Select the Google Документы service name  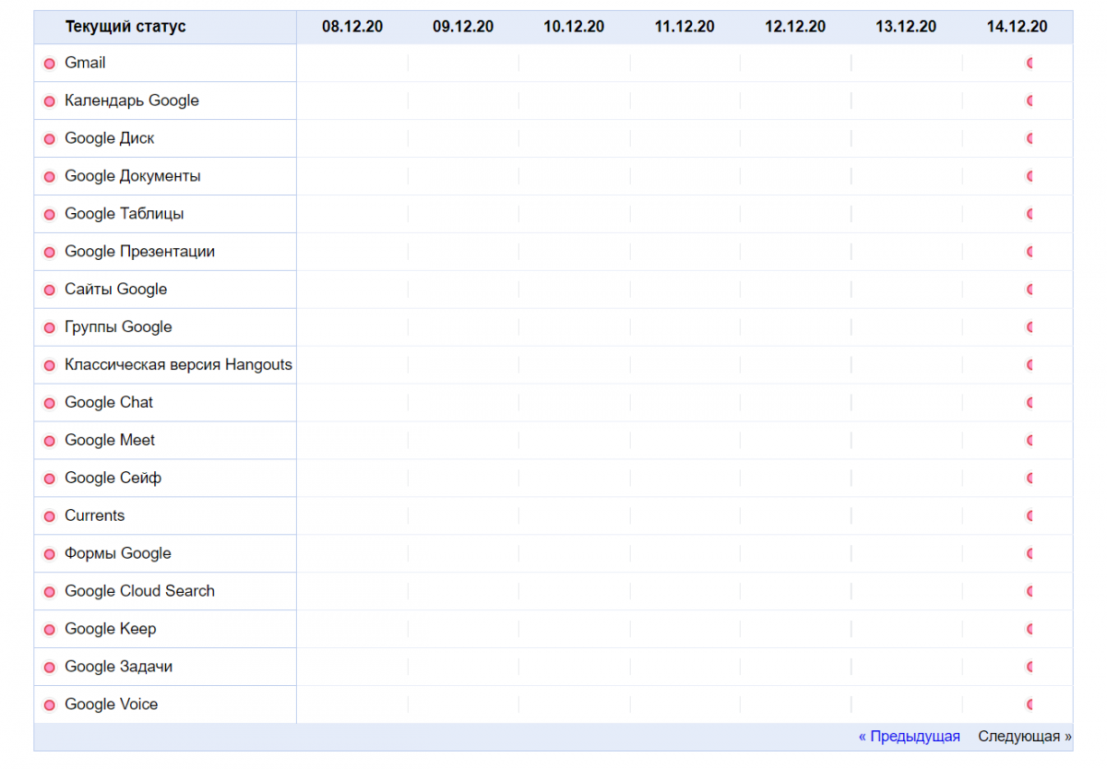(133, 176)
